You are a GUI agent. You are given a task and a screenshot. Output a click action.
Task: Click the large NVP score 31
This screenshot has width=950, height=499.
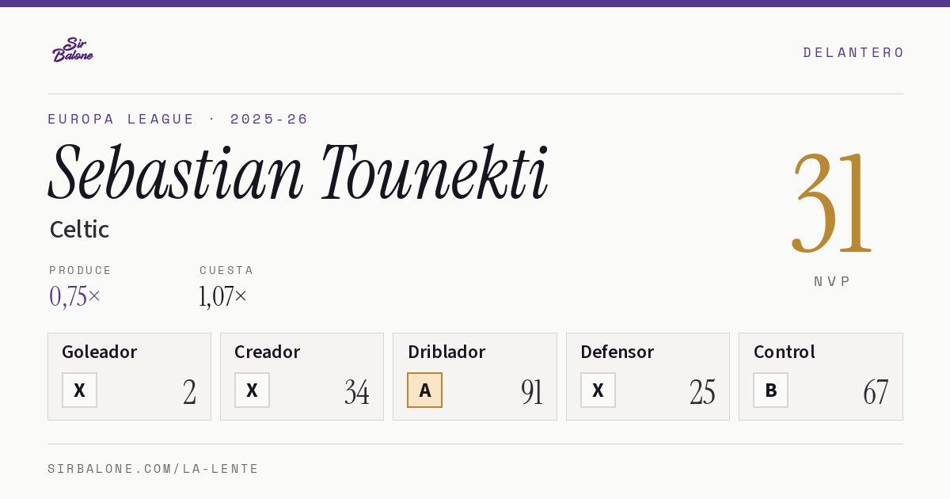pos(832,204)
